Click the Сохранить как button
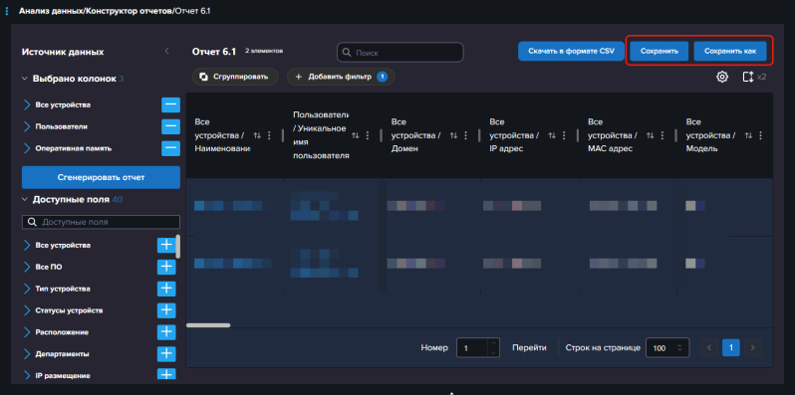 point(730,51)
